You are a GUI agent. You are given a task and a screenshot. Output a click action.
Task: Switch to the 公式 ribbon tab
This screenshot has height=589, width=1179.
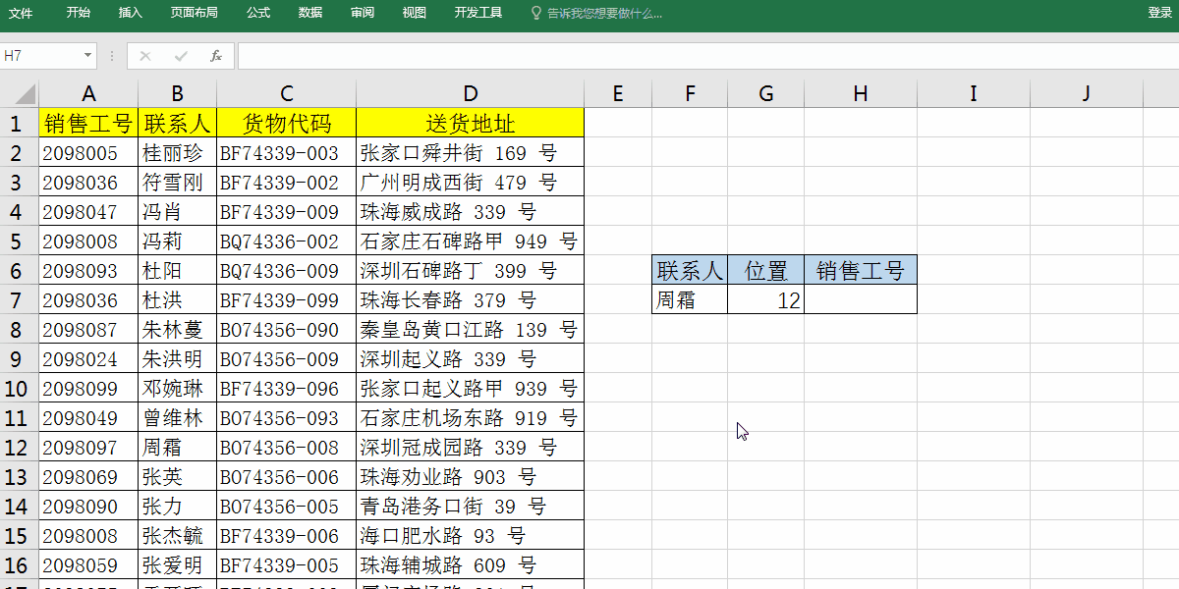pyautogui.click(x=257, y=14)
